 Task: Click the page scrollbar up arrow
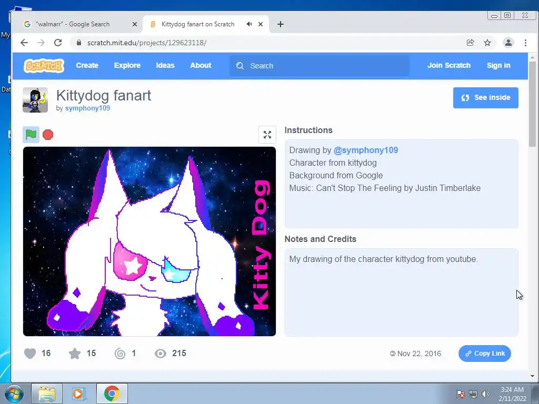(x=533, y=57)
